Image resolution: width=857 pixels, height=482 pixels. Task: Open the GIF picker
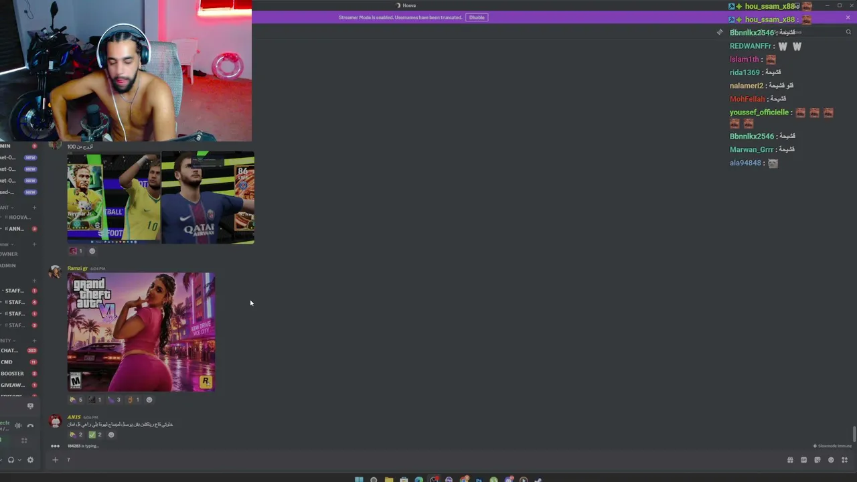[803, 460]
